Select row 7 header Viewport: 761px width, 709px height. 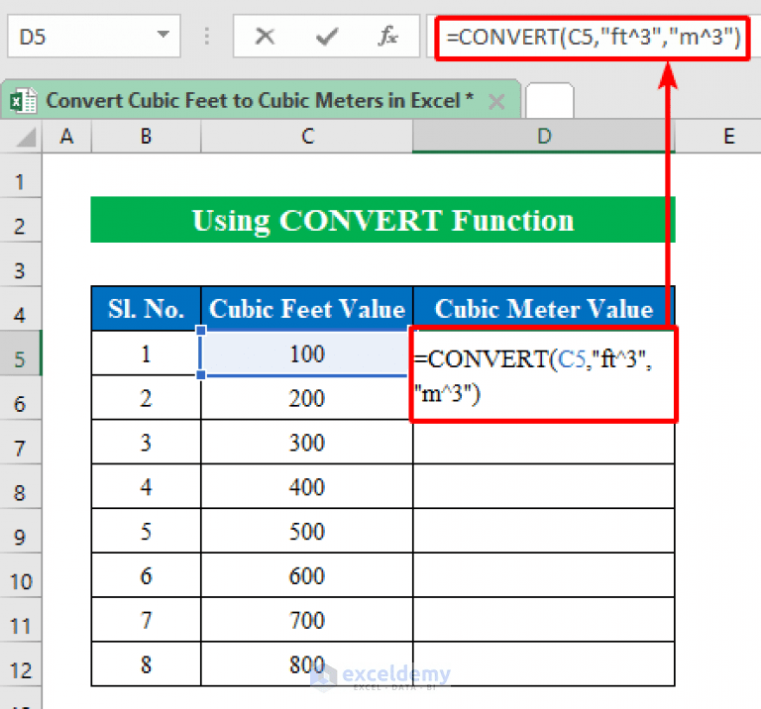[21, 443]
